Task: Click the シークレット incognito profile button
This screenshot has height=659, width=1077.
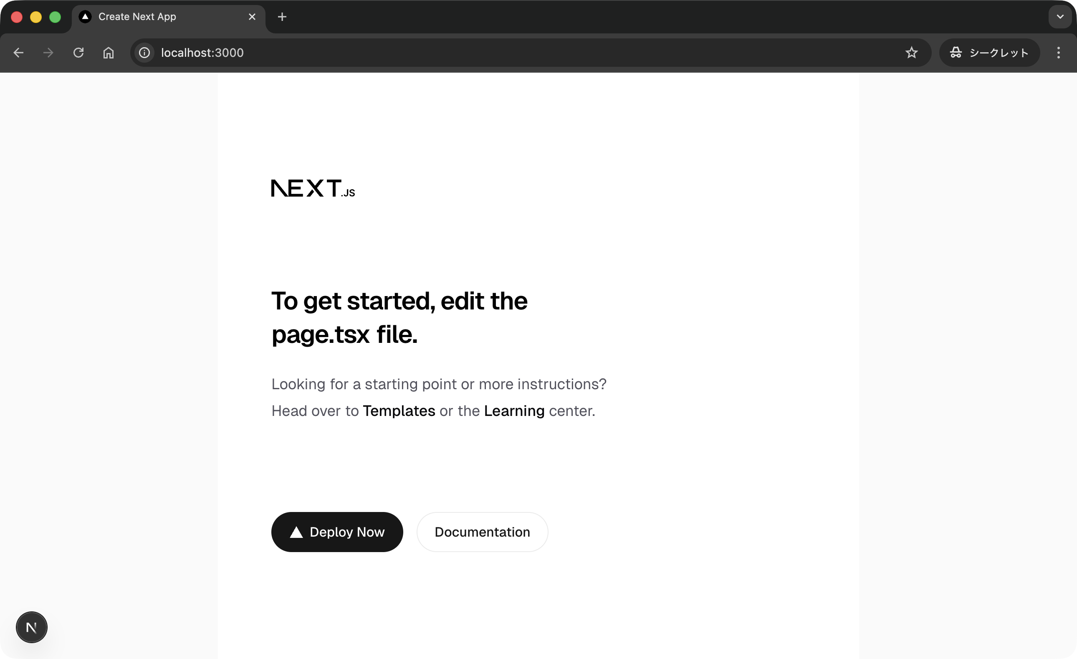Action: pos(989,53)
